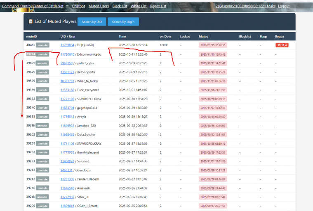Open Command Control Center of BattleNet link

pyautogui.click(x=33, y=6)
